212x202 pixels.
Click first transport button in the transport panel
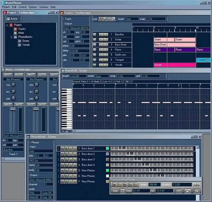[x=114, y=185]
